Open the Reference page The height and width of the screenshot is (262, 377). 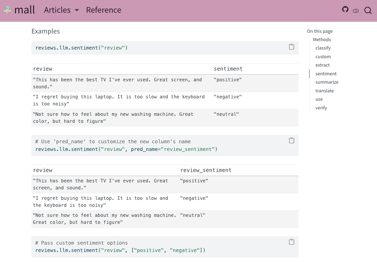point(104,10)
